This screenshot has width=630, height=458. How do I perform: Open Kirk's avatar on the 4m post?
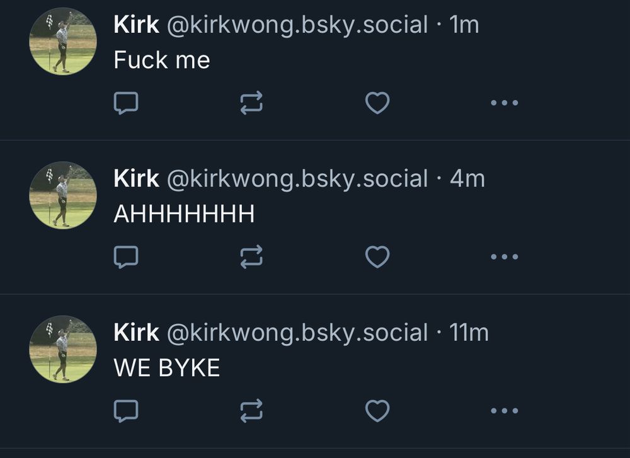[x=63, y=195]
